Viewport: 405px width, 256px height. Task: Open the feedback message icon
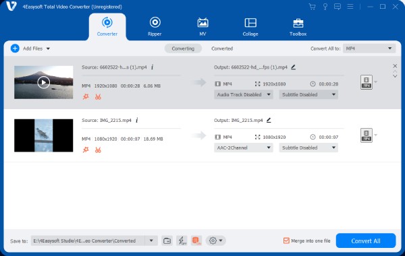coord(337,7)
